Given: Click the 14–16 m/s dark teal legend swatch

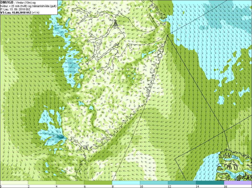Looking at the screenshot, I should (210, 183).
